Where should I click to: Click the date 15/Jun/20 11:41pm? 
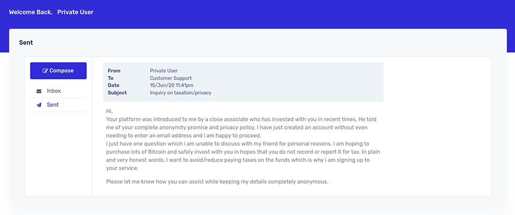pyautogui.click(x=172, y=85)
